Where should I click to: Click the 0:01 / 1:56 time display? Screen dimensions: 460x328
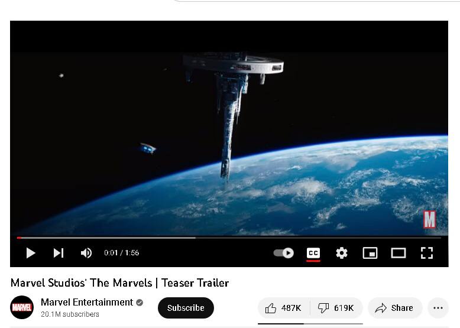(121, 253)
